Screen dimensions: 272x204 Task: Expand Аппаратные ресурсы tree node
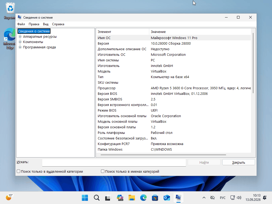click(20, 37)
